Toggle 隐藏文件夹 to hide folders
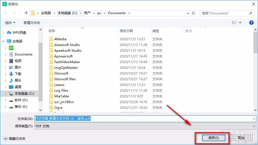The height and width of the screenshot is (145, 258). [14, 138]
